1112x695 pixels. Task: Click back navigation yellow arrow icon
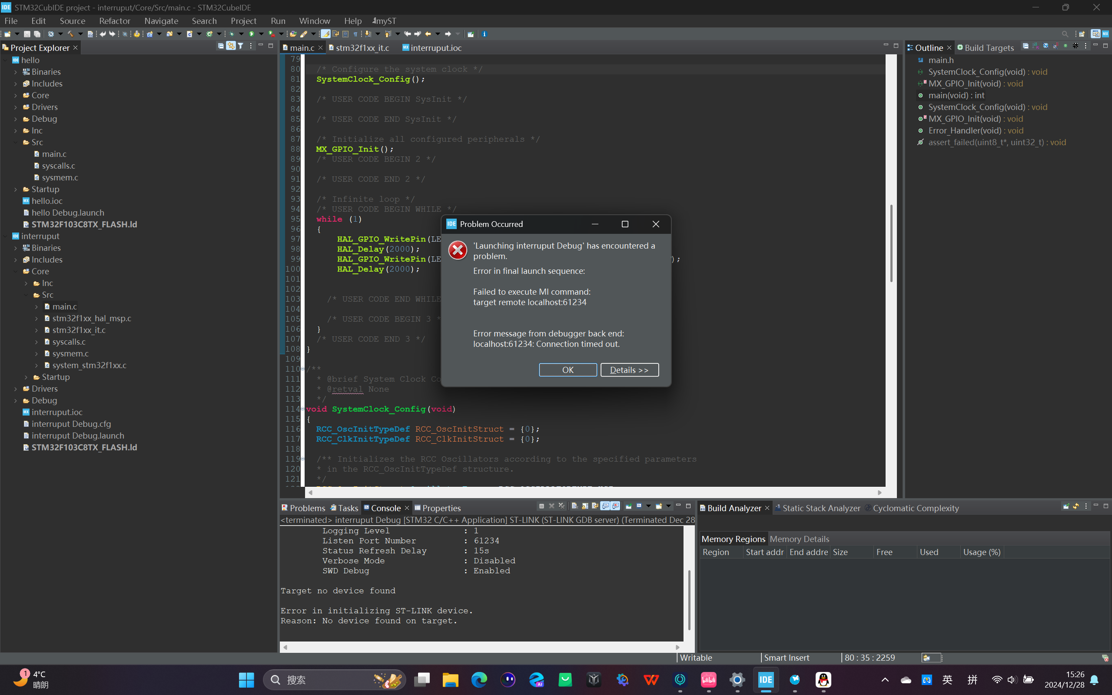(x=428, y=34)
